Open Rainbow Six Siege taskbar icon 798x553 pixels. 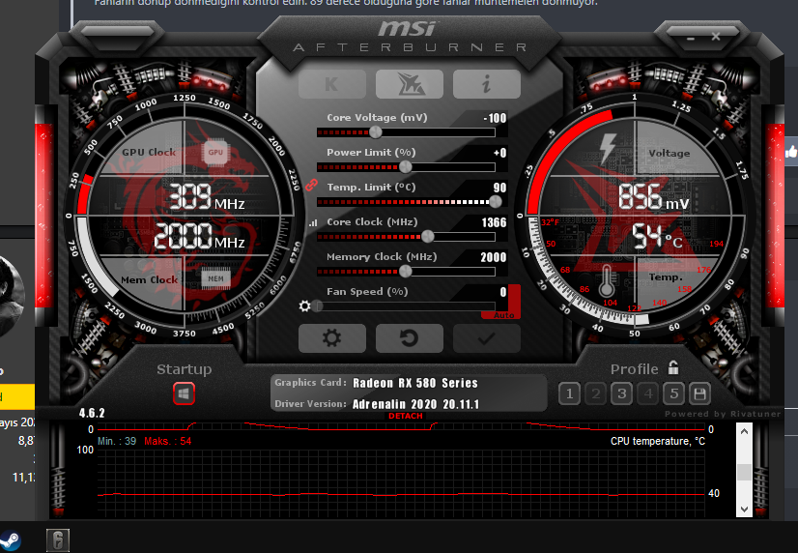coord(58,540)
